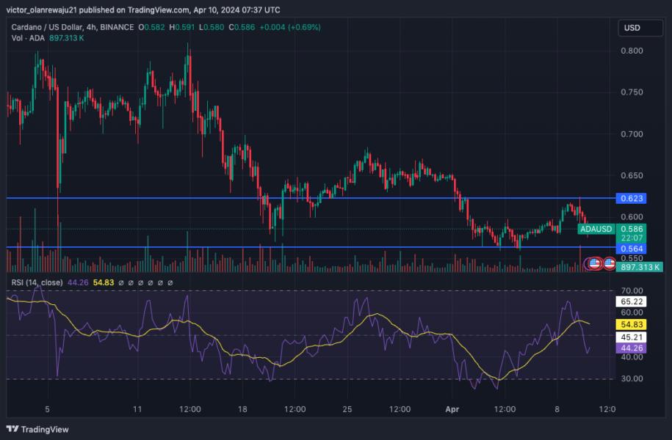672x440 pixels.
Task: Click the yellow 54.83 value in the RSI legend
Action: (x=104, y=282)
